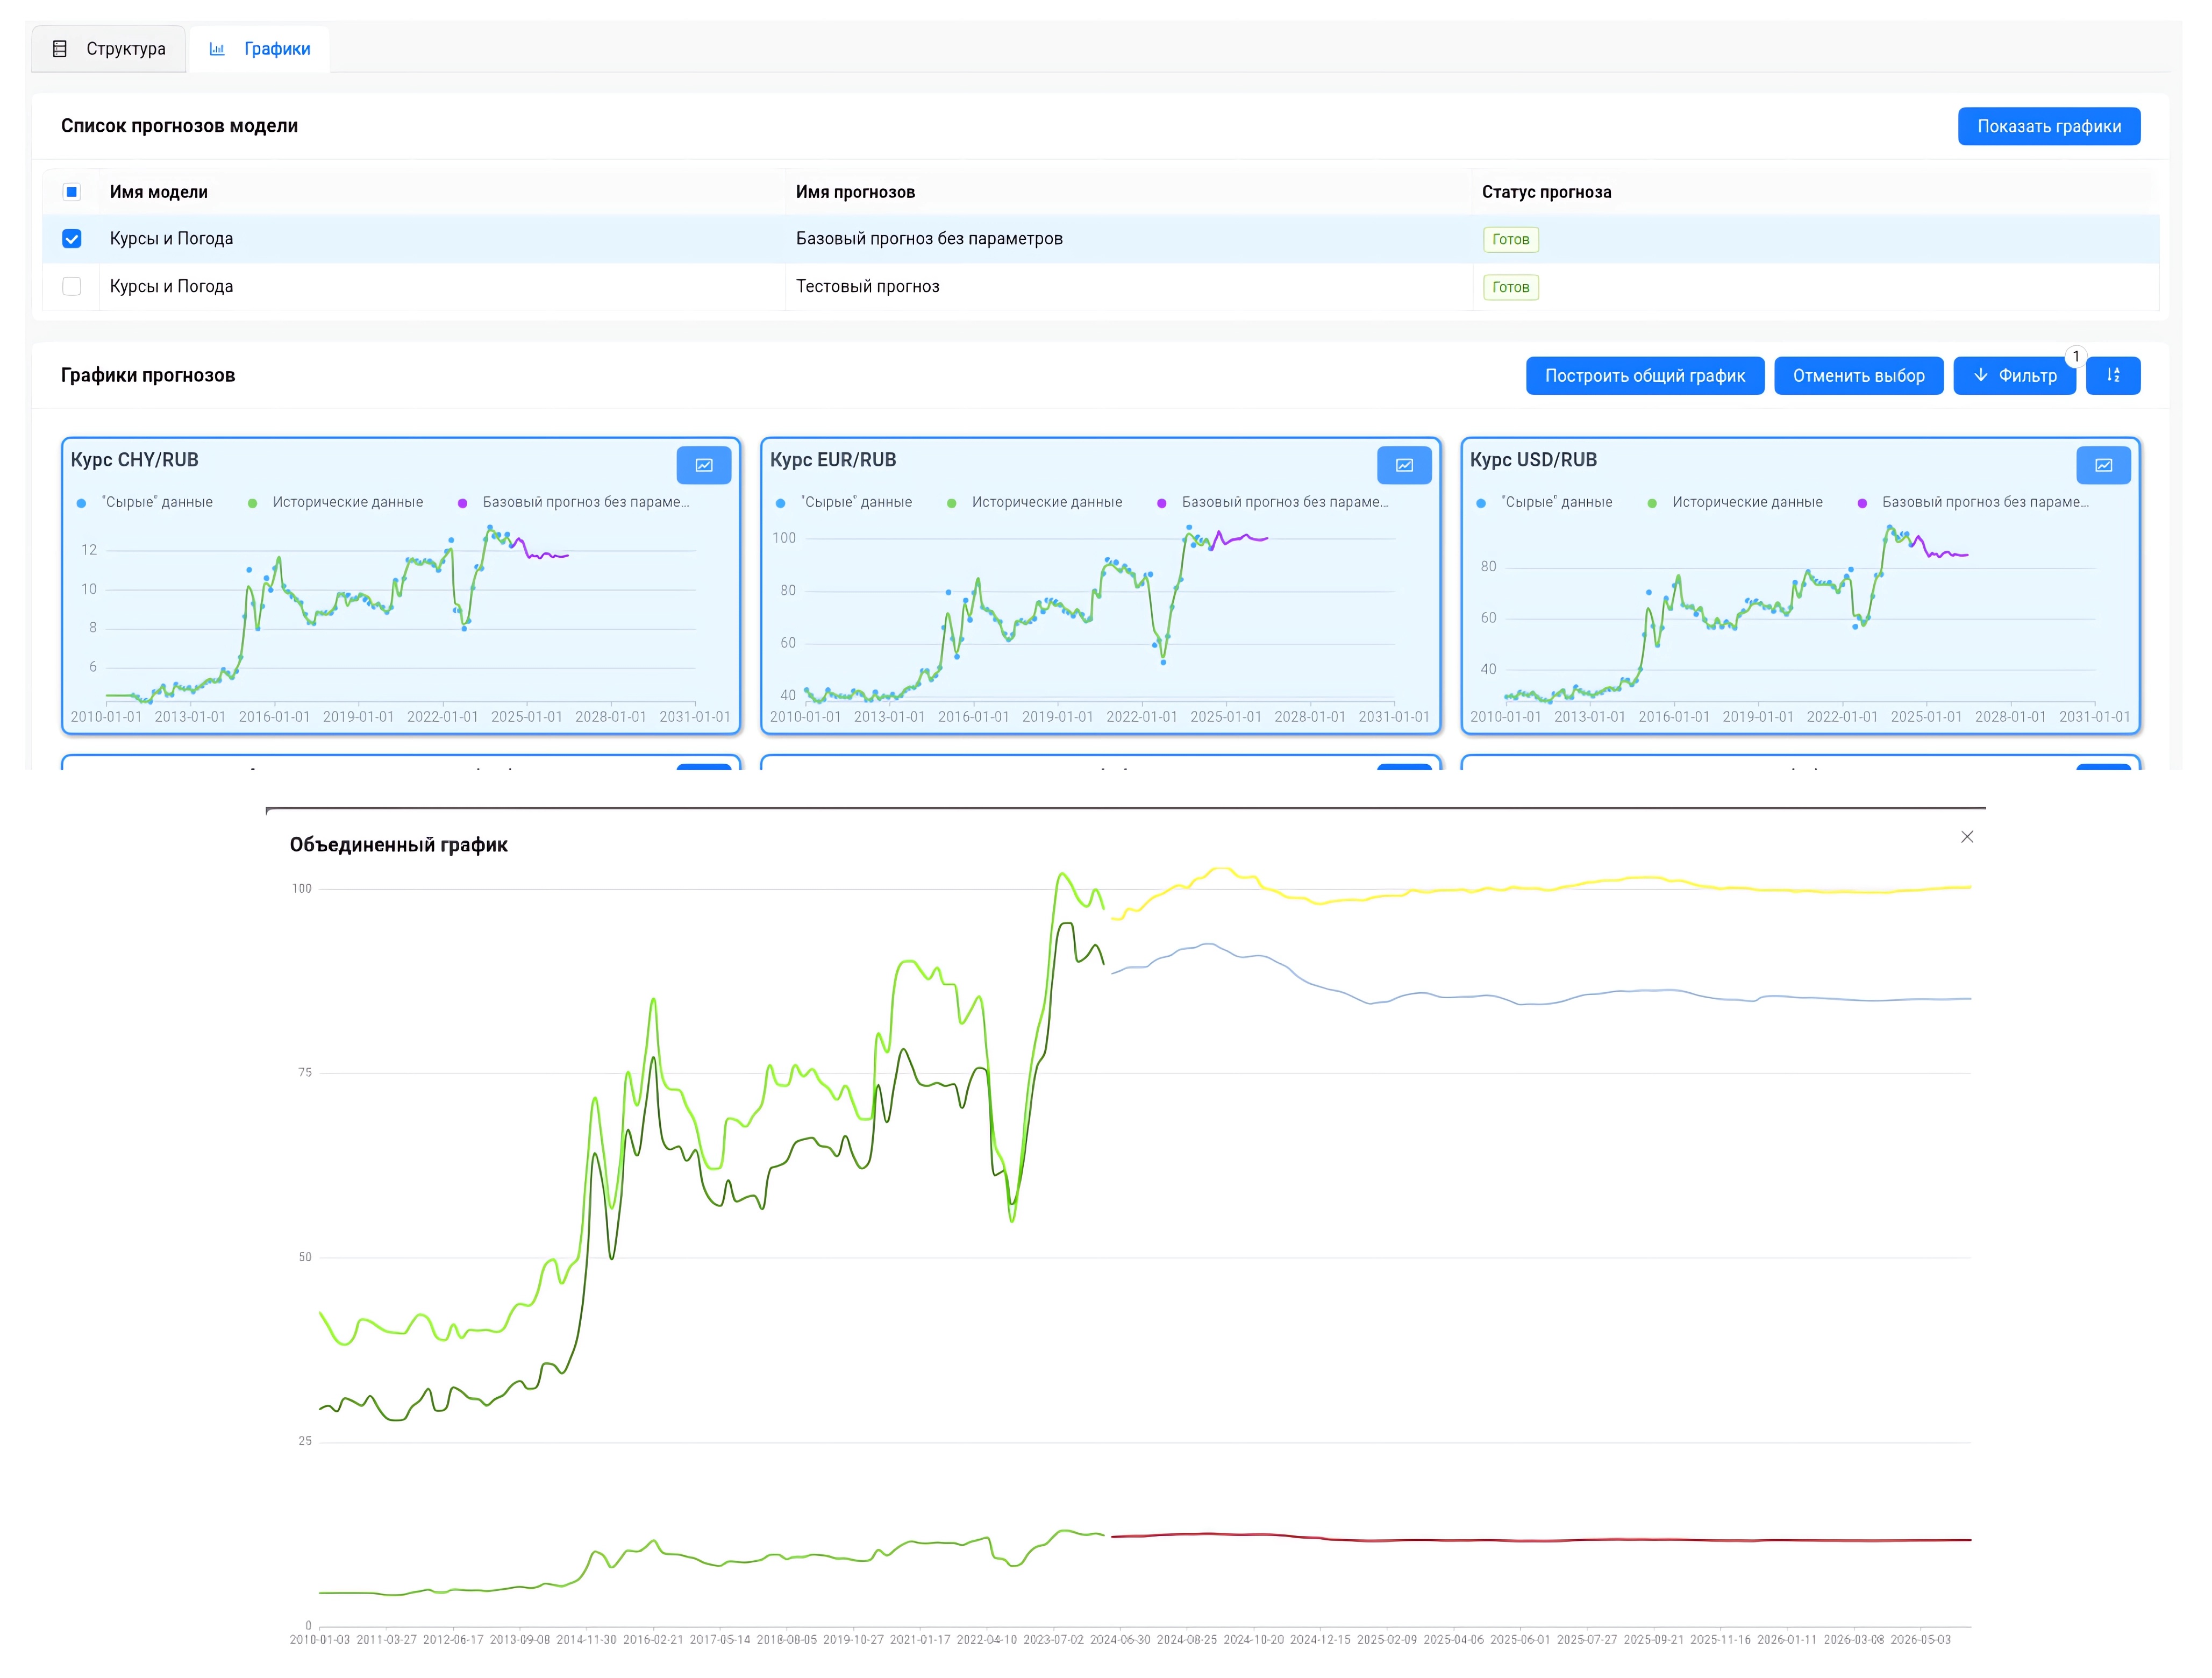This screenshot has height=1678, width=2212.
Task: Uncheck the Базовый прогноз без параметров row
Action: pos(72,239)
